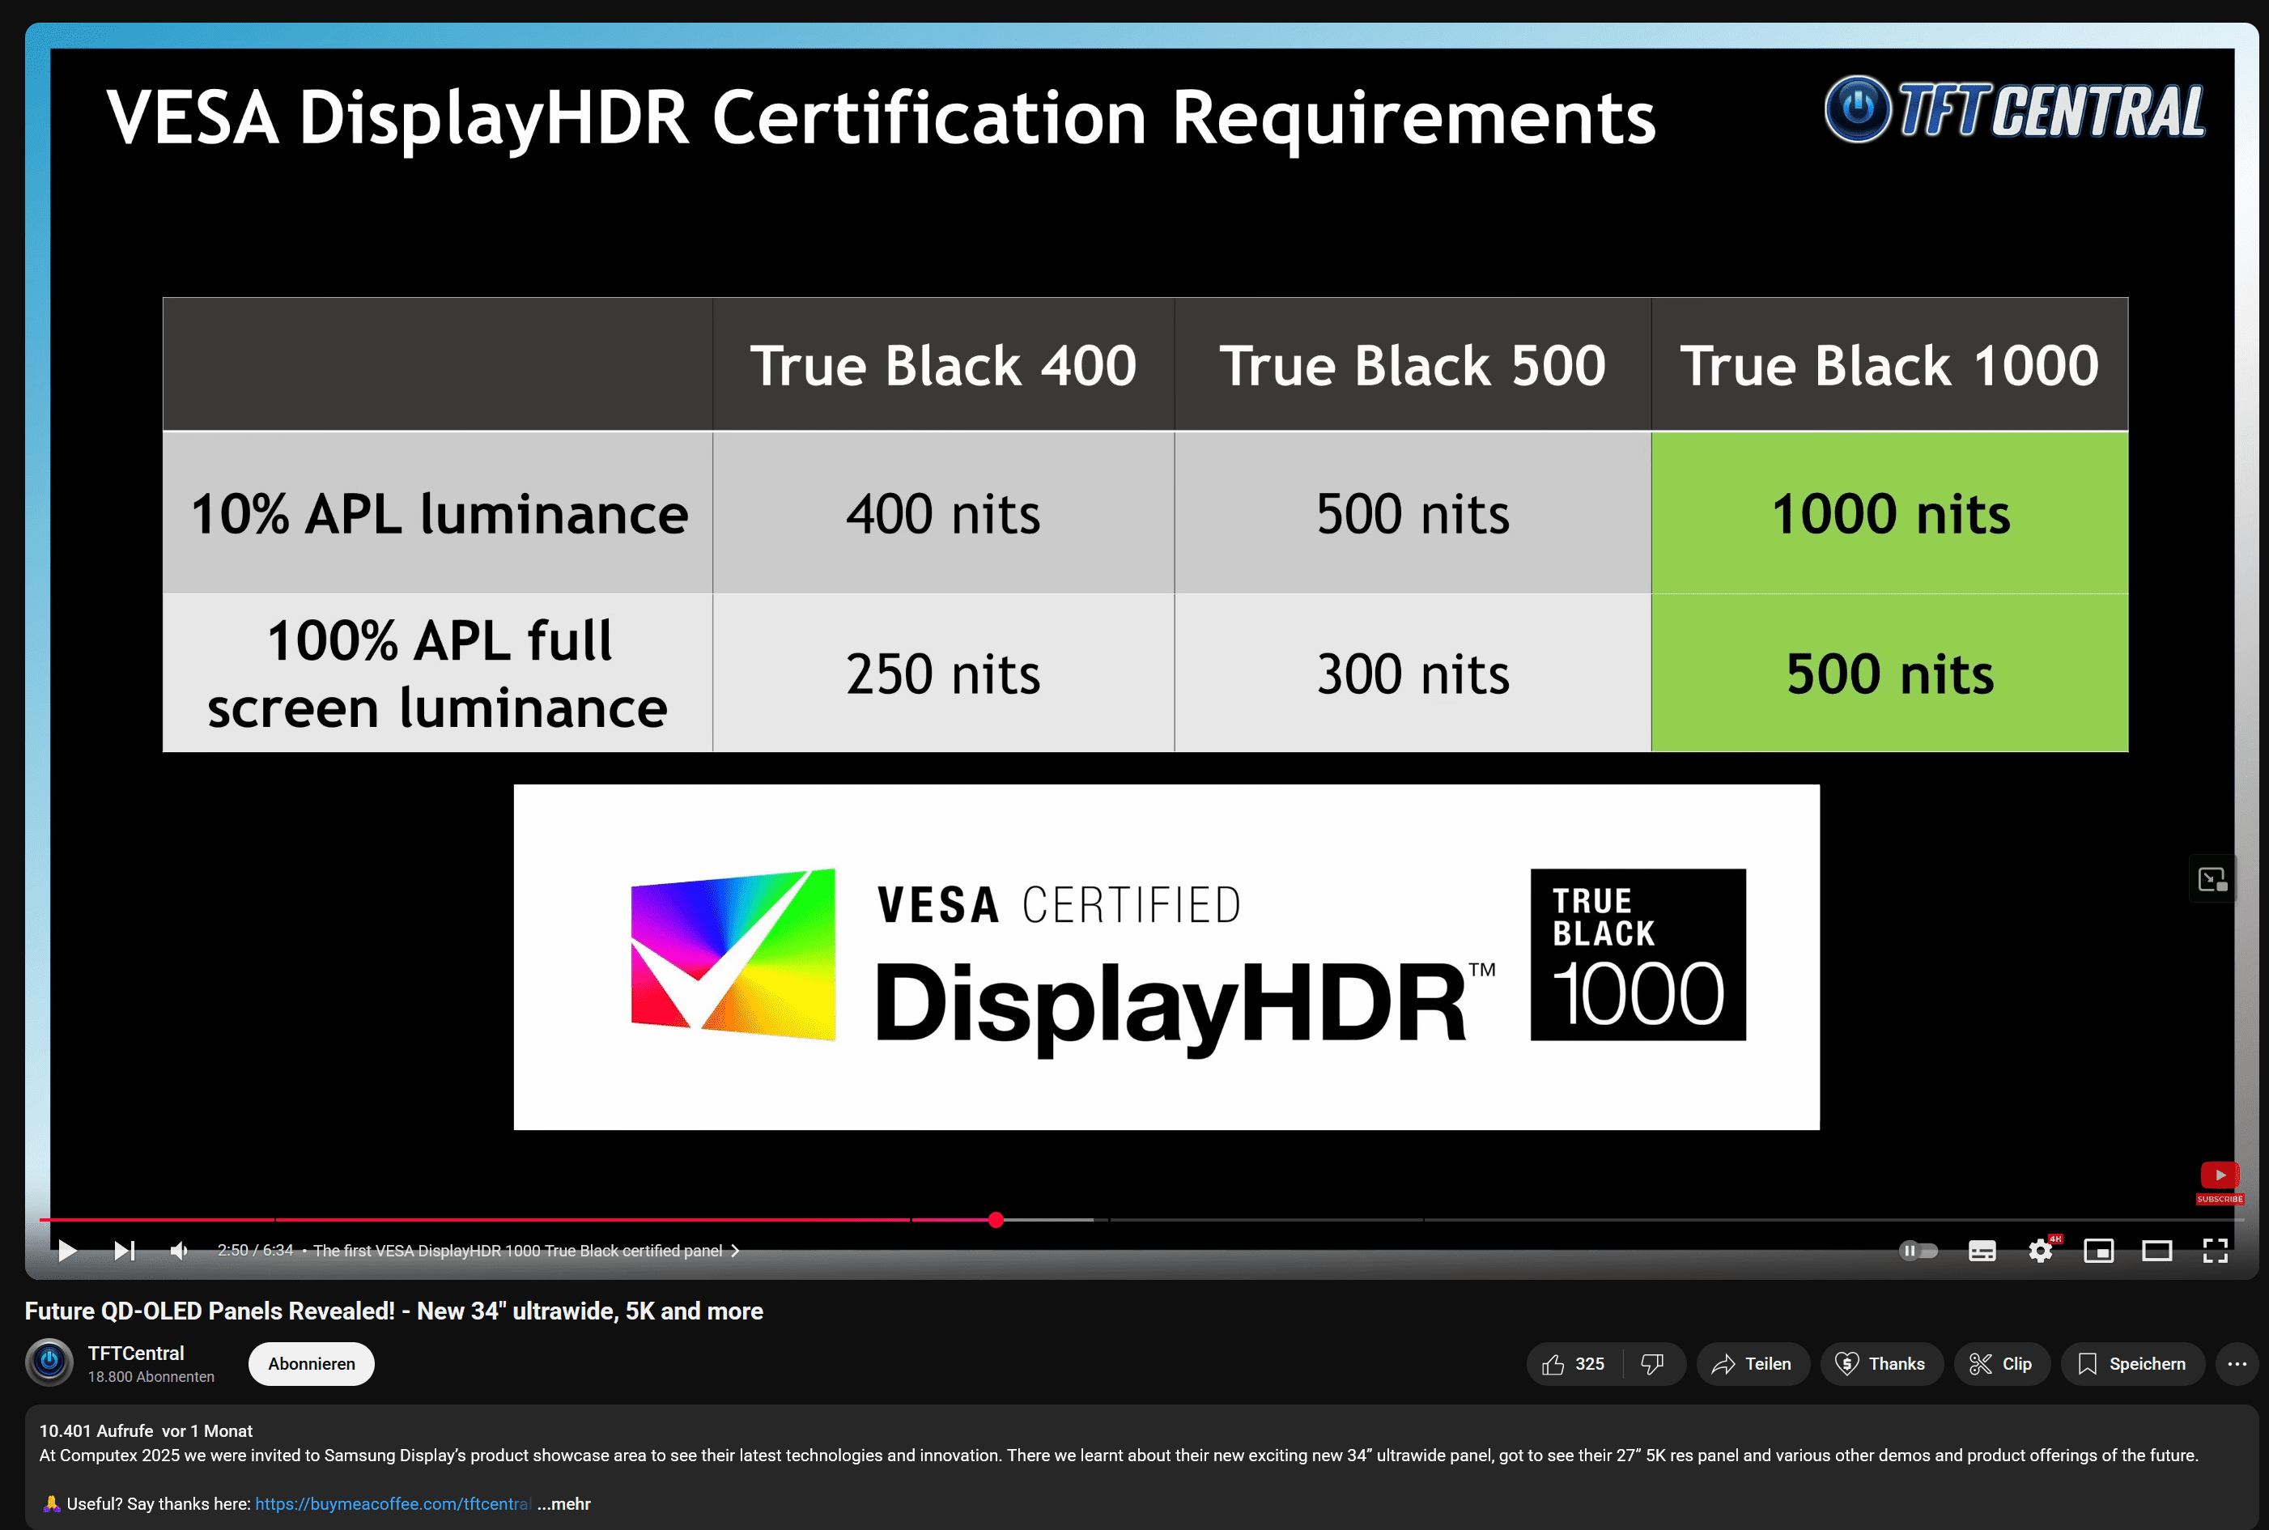Expand description with ...mehr

point(564,1503)
